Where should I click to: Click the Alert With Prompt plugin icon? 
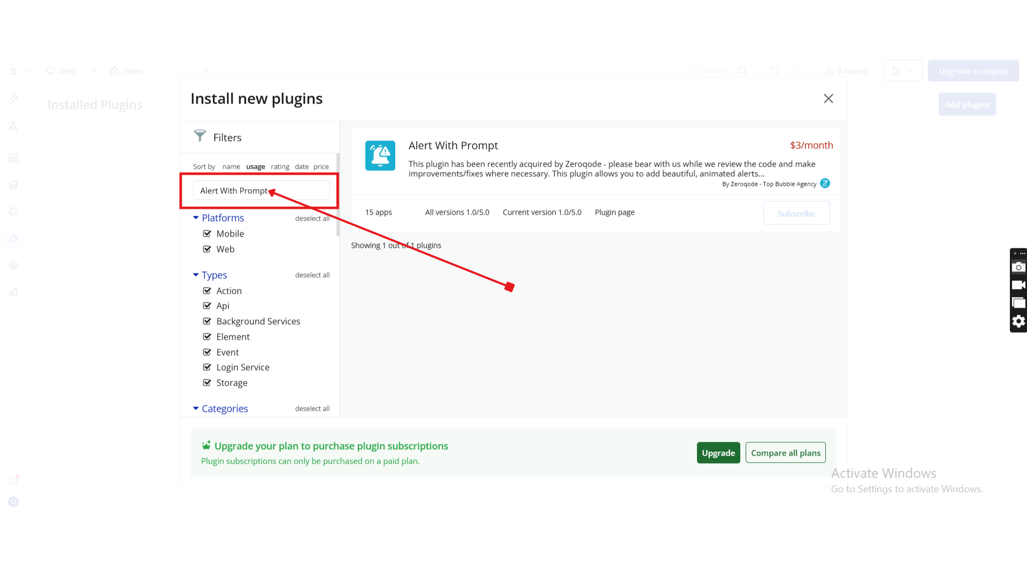(380, 155)
